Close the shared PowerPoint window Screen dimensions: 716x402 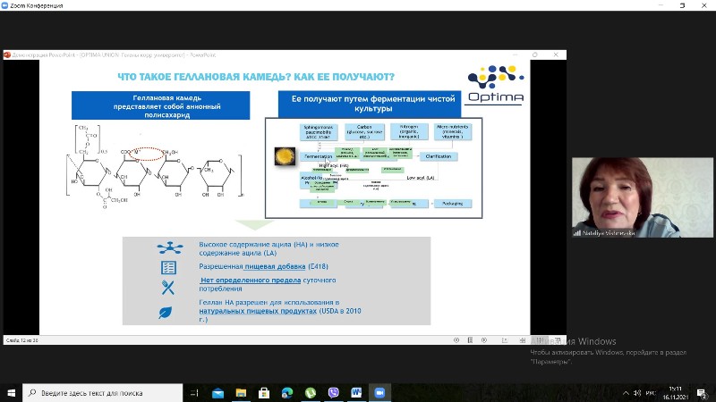click(556, 54)
